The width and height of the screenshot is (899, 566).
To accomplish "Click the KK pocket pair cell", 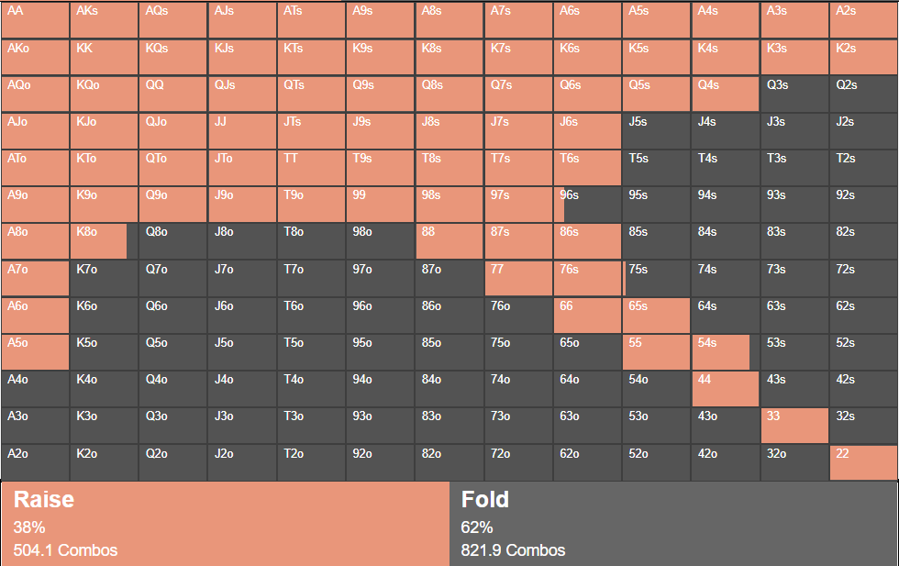I will click(x=104, y=57).
